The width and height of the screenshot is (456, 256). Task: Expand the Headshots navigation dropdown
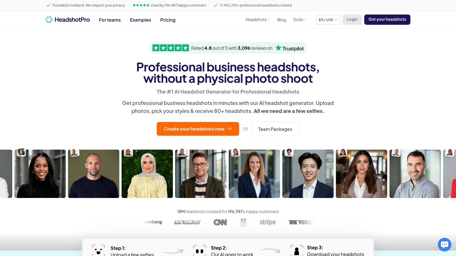[x=257, y=20]
